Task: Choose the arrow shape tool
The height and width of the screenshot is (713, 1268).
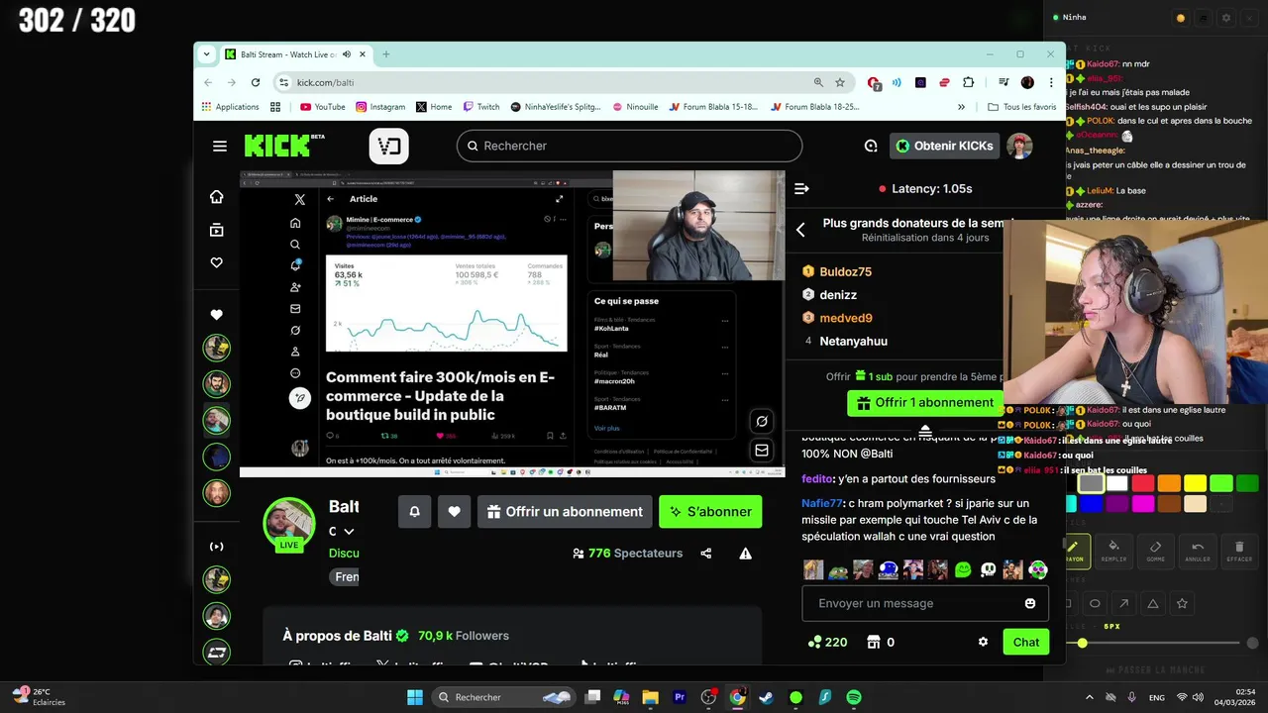Action: click(1123, 603)
